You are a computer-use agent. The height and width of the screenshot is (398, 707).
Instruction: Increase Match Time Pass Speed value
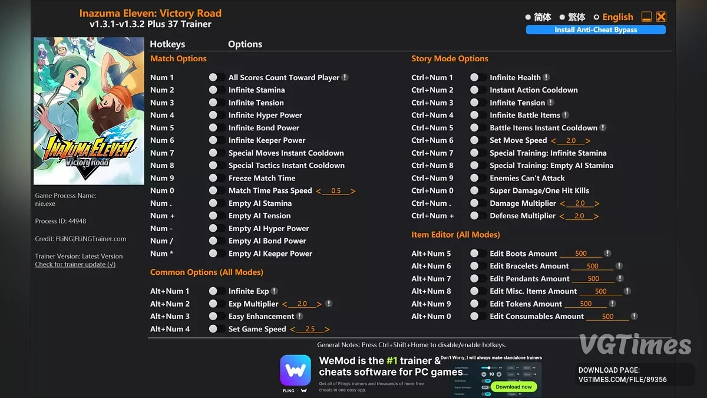[353, 191]
